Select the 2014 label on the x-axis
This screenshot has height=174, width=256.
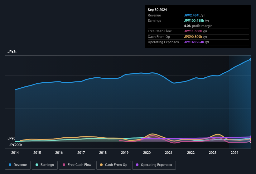(x=15, y=153)
